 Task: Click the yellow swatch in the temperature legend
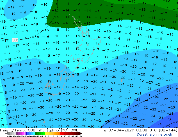(46, 133)
